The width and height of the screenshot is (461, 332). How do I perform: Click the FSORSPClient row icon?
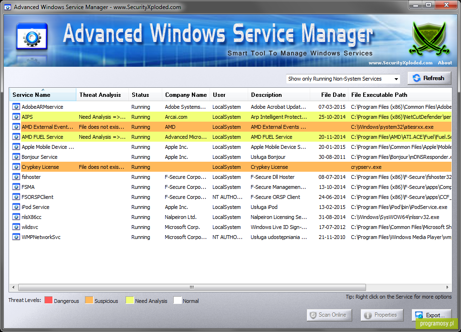[x=16, y=197]
